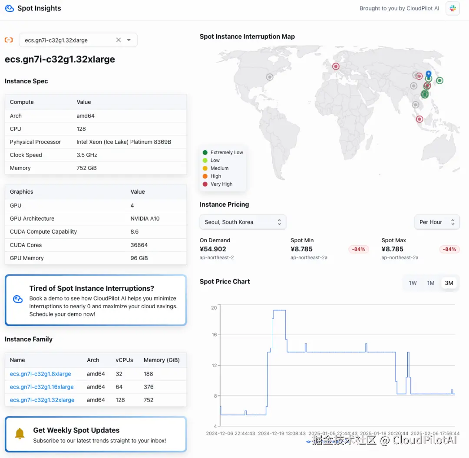Switch chart range to 1W

413,283
